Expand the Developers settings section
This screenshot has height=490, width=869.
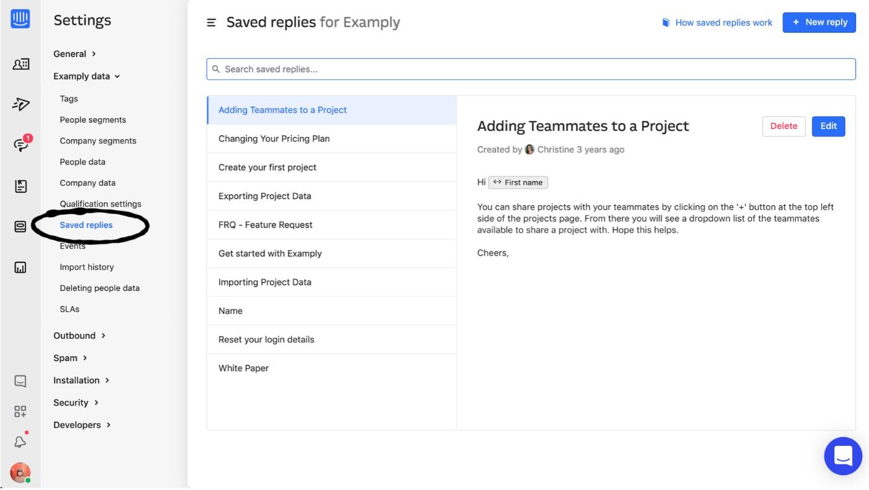pyautogui.click(x=82, y=425)
